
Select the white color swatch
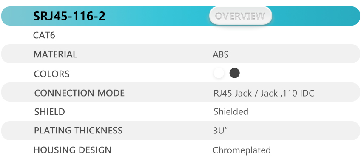[219, 73]
